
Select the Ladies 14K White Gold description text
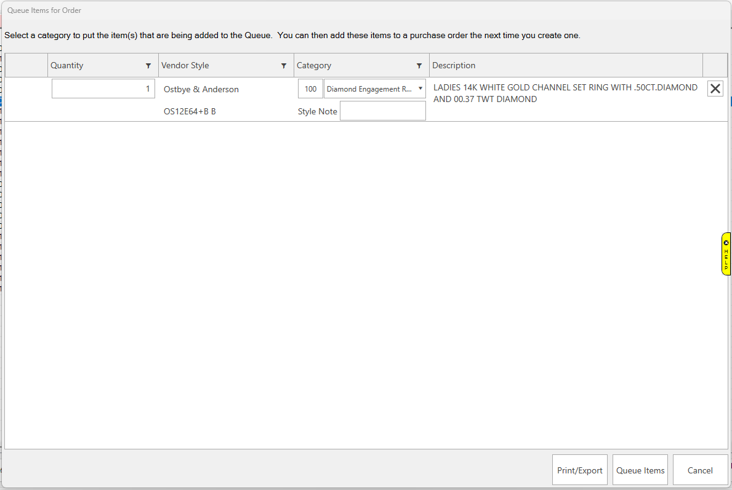pyautogui.click(x=565, y=93)
